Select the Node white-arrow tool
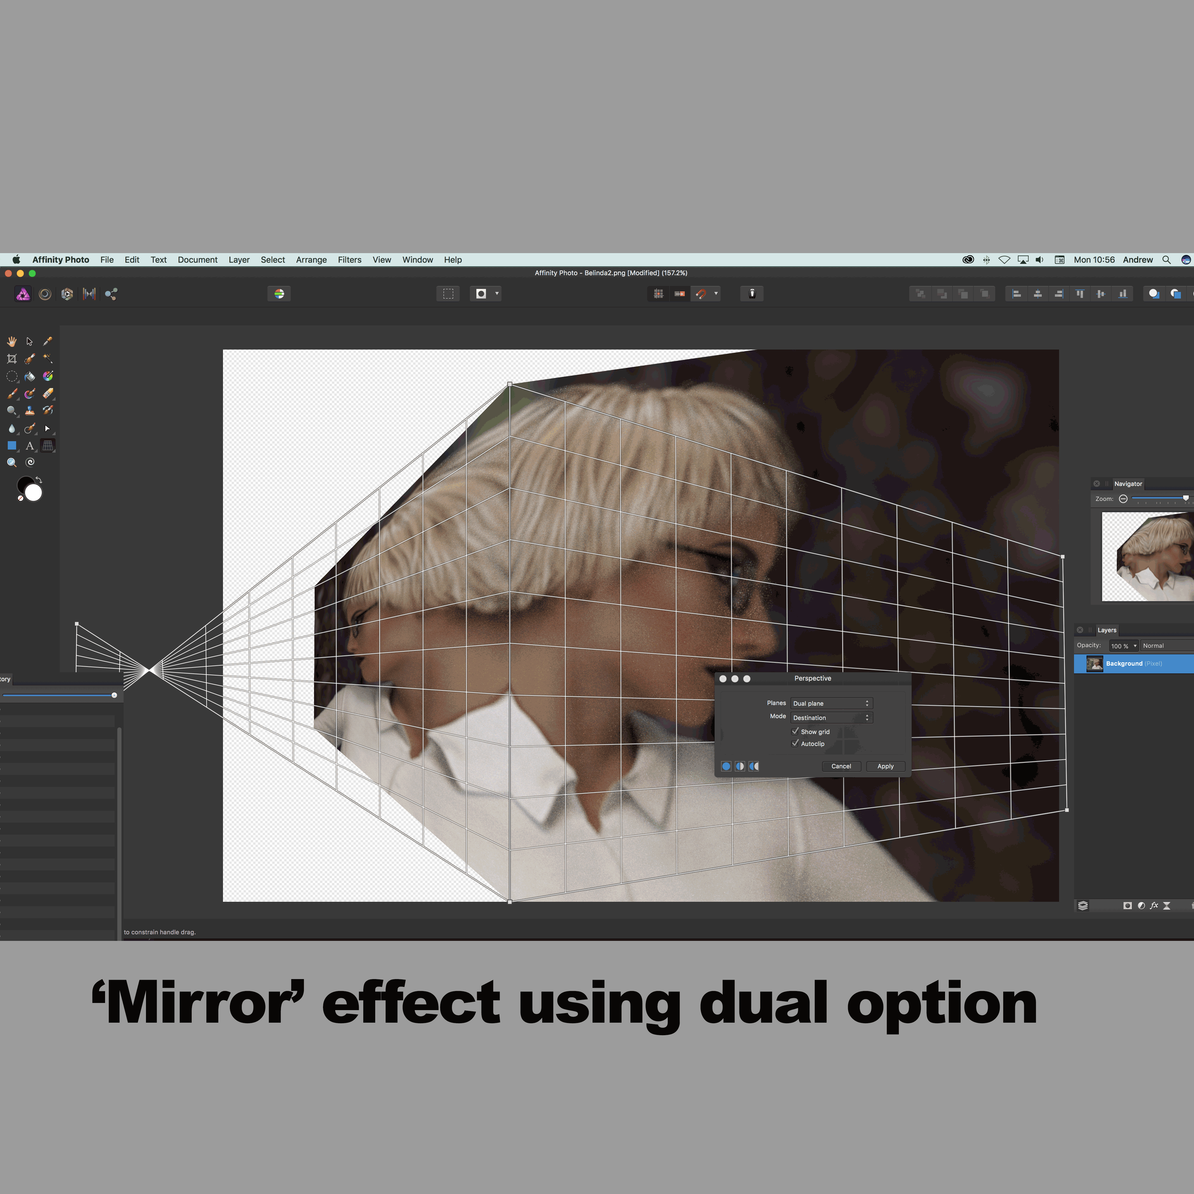 [47, 428]
